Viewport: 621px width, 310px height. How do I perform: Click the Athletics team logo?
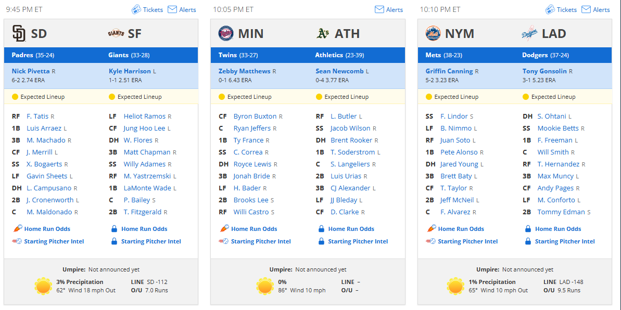(x=323, y=34)
